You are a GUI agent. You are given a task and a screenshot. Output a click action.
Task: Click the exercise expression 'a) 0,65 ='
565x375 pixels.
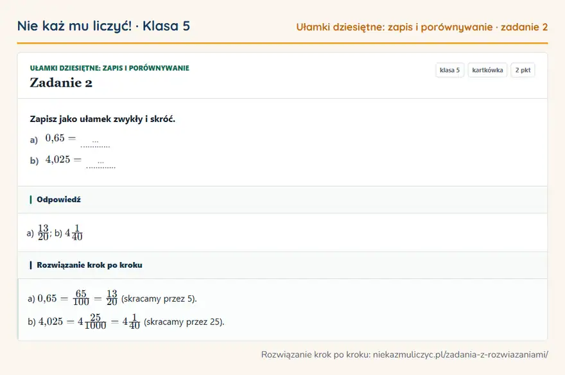coord(53,139)
